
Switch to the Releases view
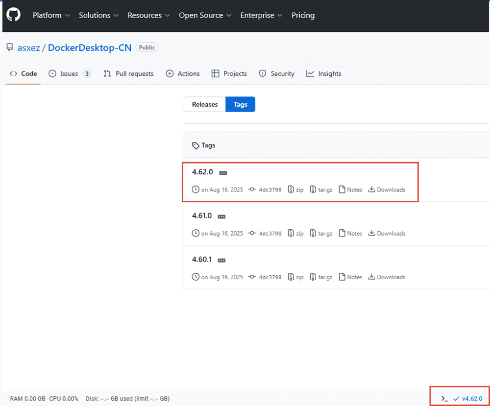[204, 104]
